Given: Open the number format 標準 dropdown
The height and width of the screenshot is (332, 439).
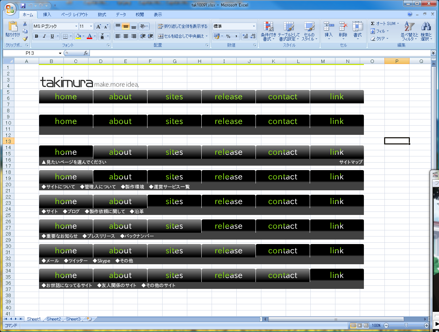Looking at the screenshot, I should pos(254,26).
